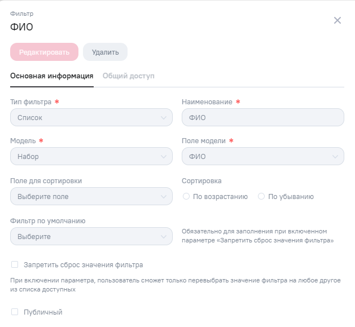Click the chevron arrow in Тип фильтра field

(x=164, y=118)
